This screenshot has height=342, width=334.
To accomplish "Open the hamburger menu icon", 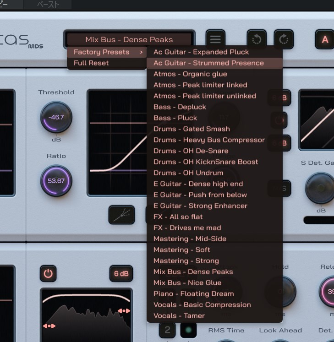I will pos(215,39).
